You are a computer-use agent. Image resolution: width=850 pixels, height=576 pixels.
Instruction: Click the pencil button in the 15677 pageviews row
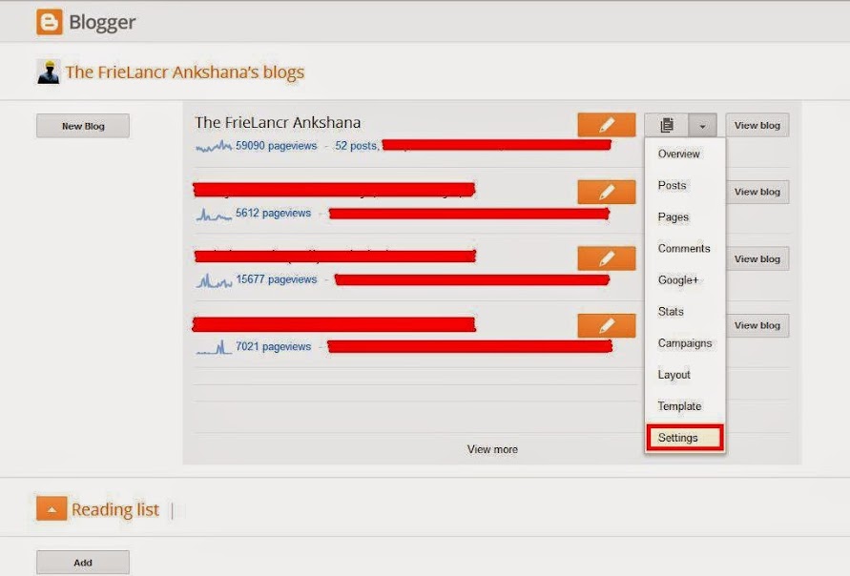pos(607,258)
